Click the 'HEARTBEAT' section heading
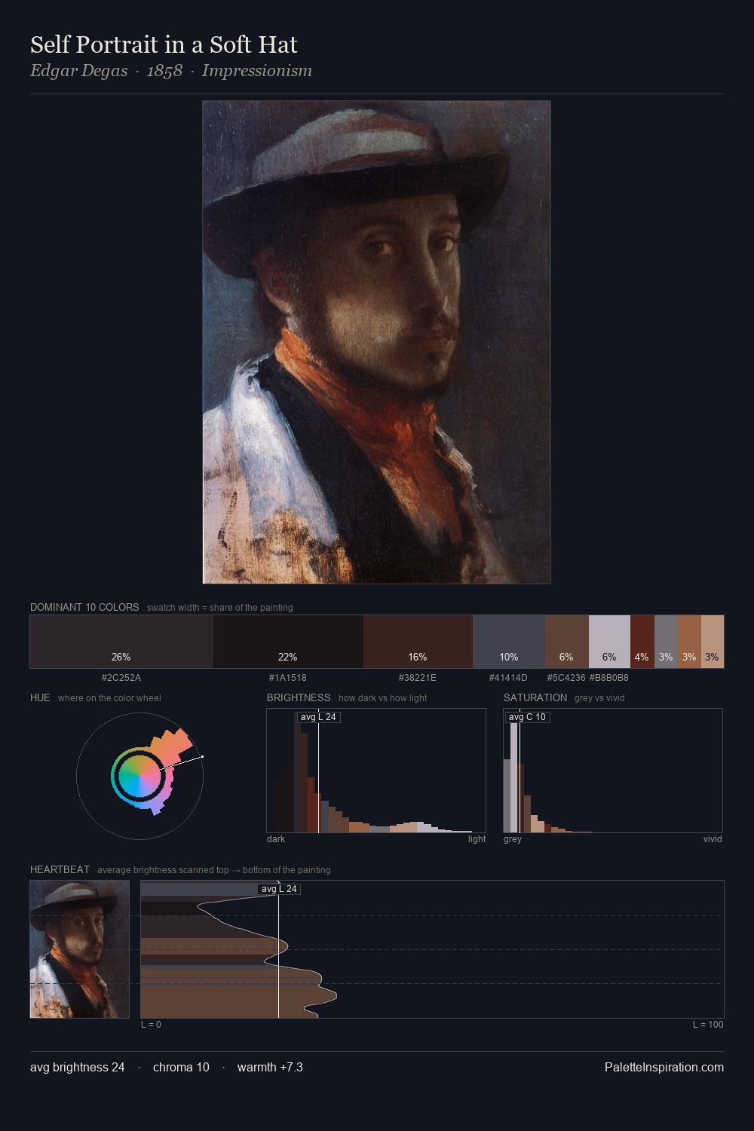The height and width of the screenshot is (1131, 754). click(x=60, y=869)
